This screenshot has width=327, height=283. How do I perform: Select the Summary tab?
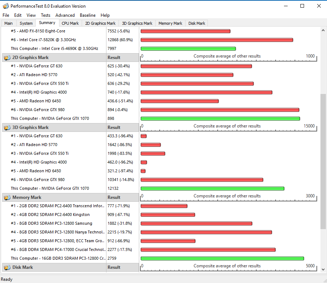[x=47, y=23]
